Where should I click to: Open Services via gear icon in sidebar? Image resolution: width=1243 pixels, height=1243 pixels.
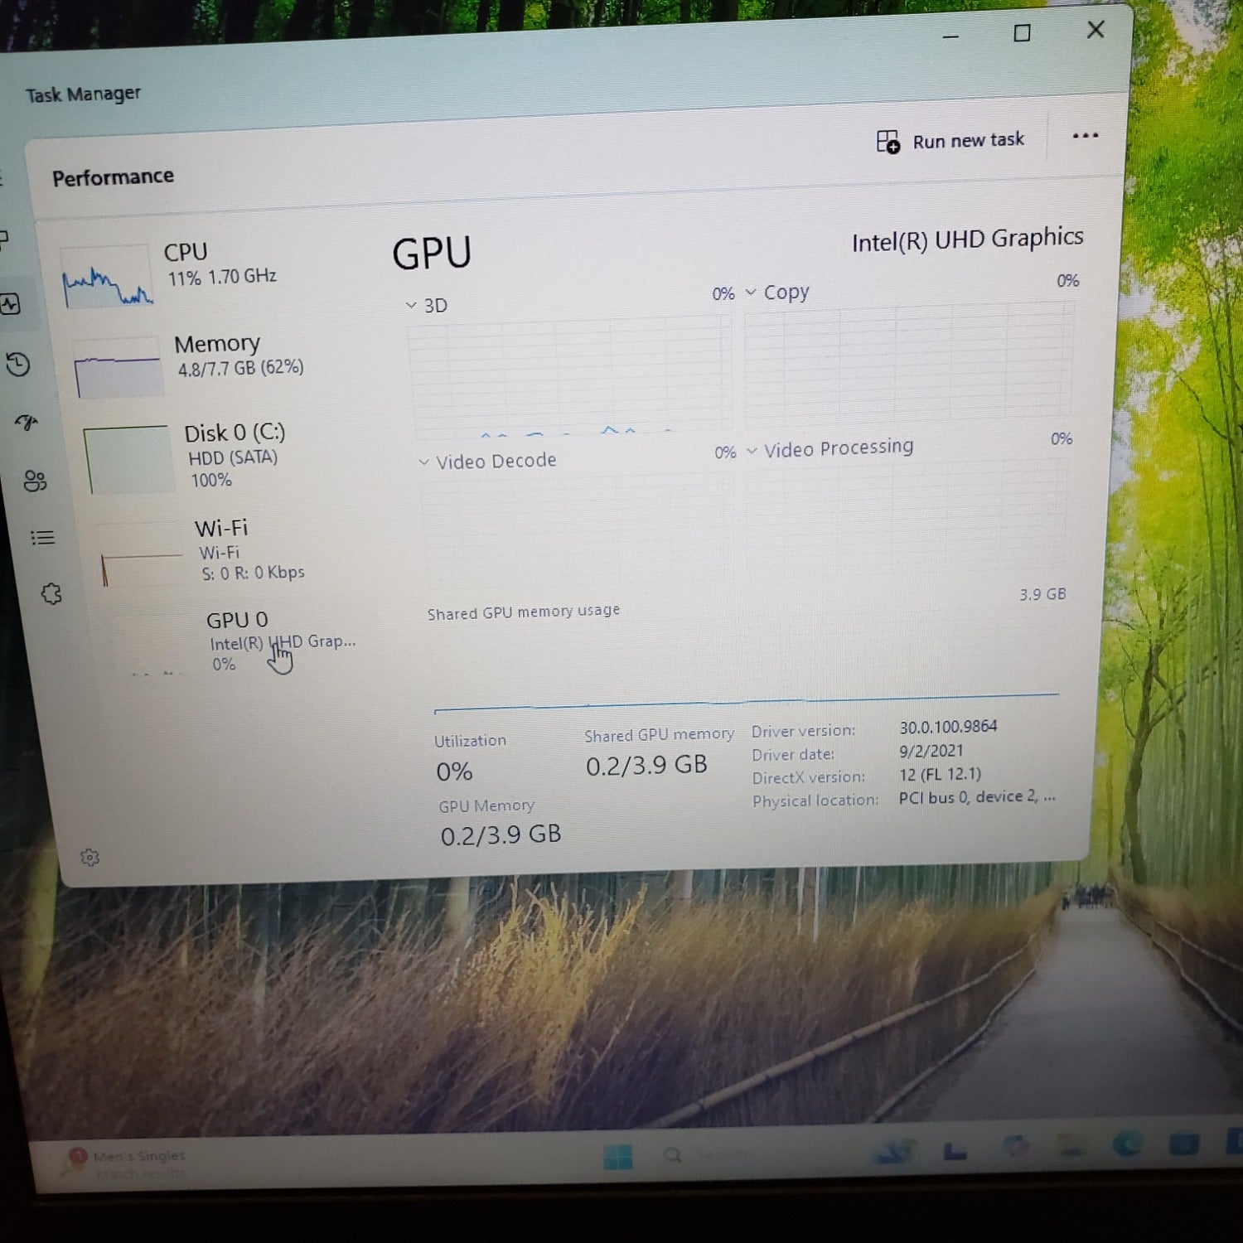pos(52,593)
